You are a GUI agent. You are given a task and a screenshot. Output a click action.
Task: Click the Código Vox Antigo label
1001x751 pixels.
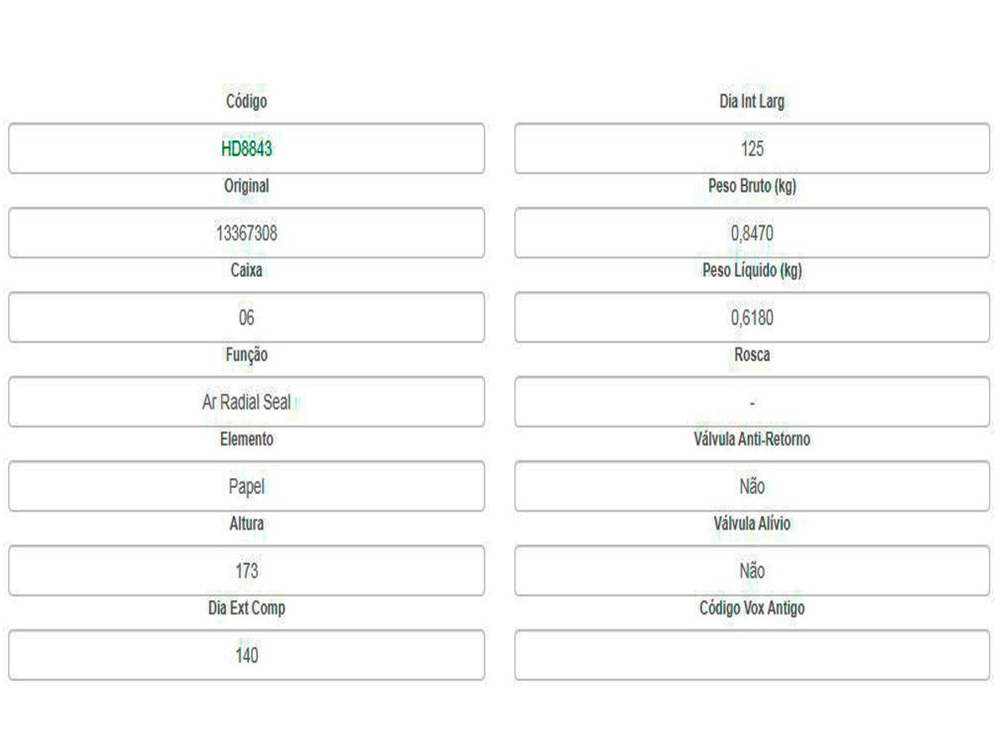coord(752,608)
